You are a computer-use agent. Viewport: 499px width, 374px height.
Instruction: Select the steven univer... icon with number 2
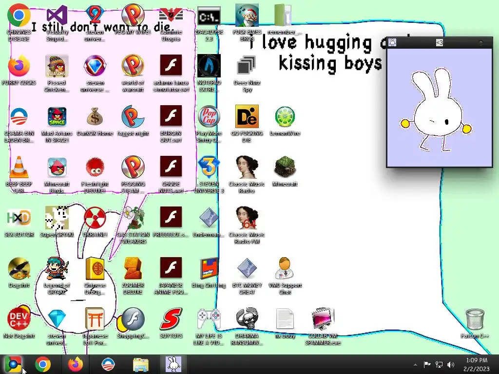95,16
